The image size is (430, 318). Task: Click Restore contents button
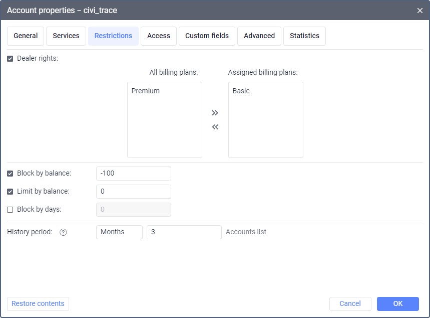(x=38, y=303)
